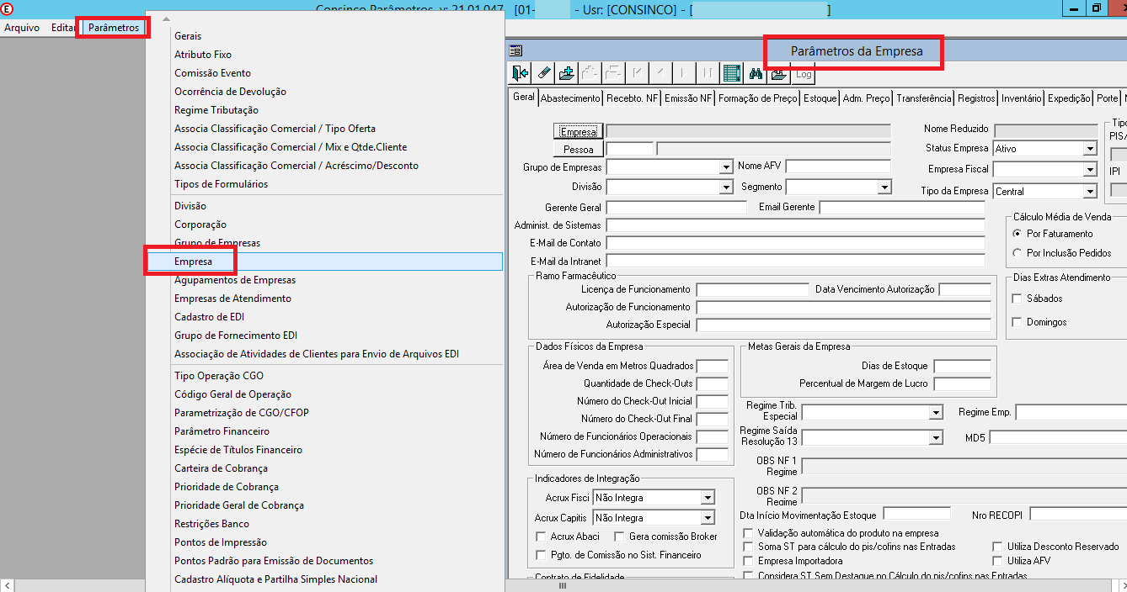Click the Email Gerente input field
Image resolution: width=1127 pixels, height=592 pixels.
coord(902,207)
